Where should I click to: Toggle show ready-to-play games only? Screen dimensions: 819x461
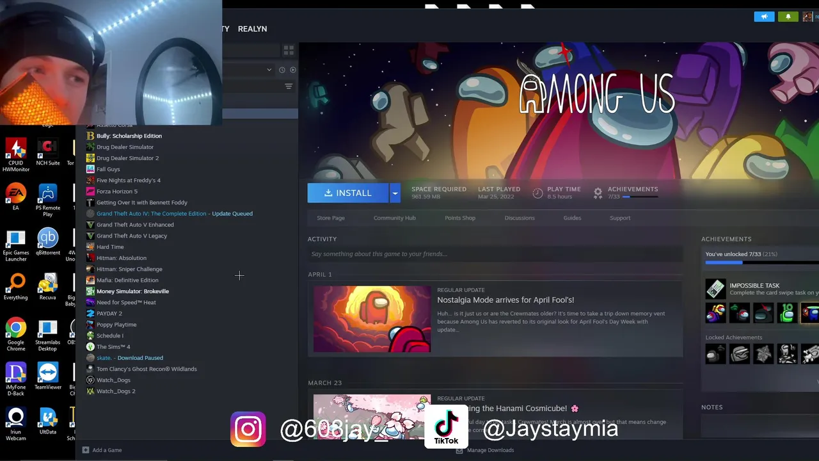coord(293,70)
